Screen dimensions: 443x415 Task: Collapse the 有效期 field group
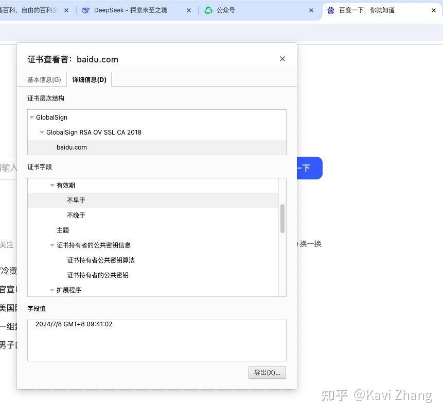coord(52,186)
